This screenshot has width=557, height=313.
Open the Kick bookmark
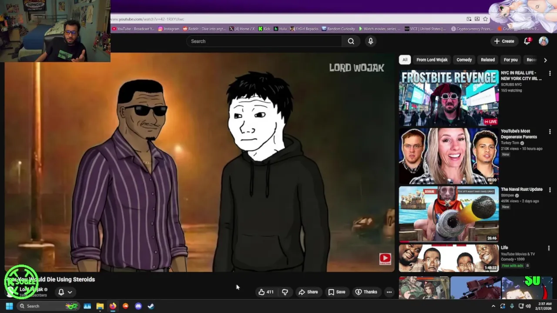pos(264,29)
